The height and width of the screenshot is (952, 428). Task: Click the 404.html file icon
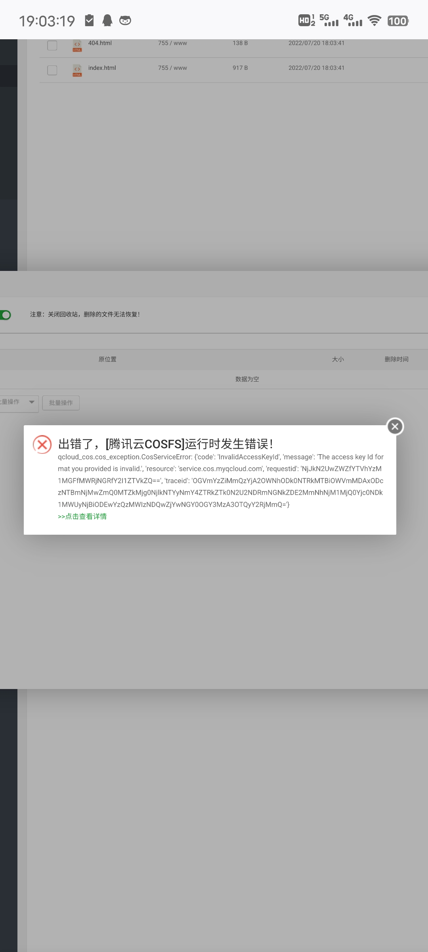(77, 46)
